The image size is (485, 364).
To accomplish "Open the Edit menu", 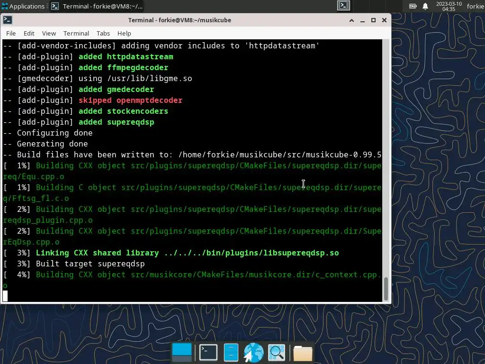I will tap(29, 34).
